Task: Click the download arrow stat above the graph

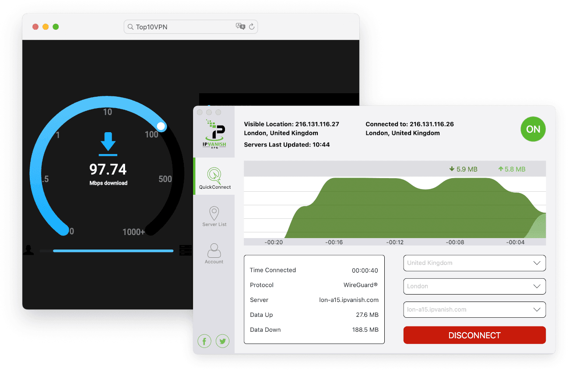Action: click(463, 168)
